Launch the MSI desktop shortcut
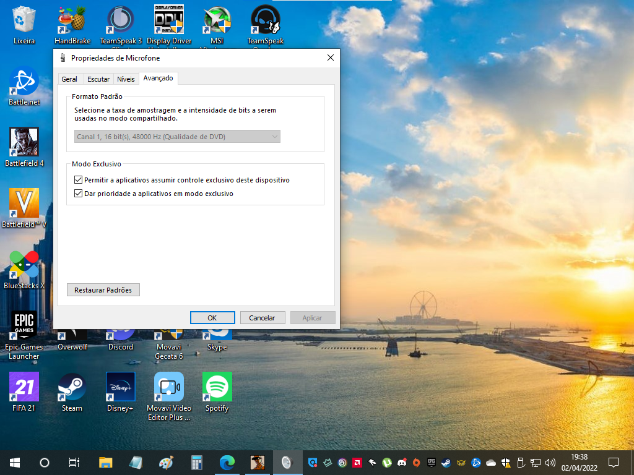Viewport: 634px width, 475px height. coord(217,25)
